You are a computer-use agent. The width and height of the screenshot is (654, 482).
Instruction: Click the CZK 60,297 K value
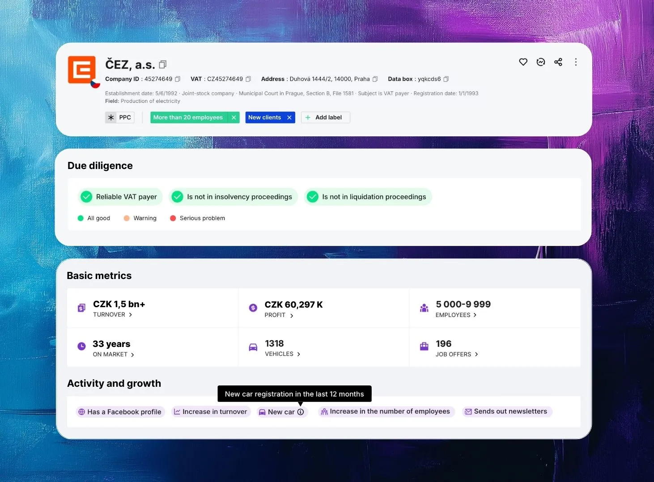293,305
